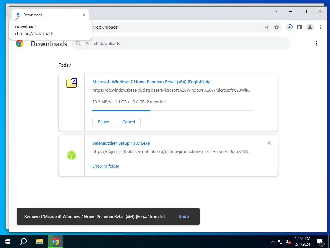Select the Downloads tab
330x248 pixels.
(x=50, y=15)
